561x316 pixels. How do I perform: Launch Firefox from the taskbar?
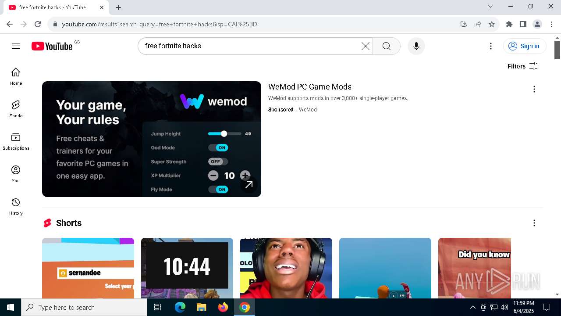click(223, 307)
